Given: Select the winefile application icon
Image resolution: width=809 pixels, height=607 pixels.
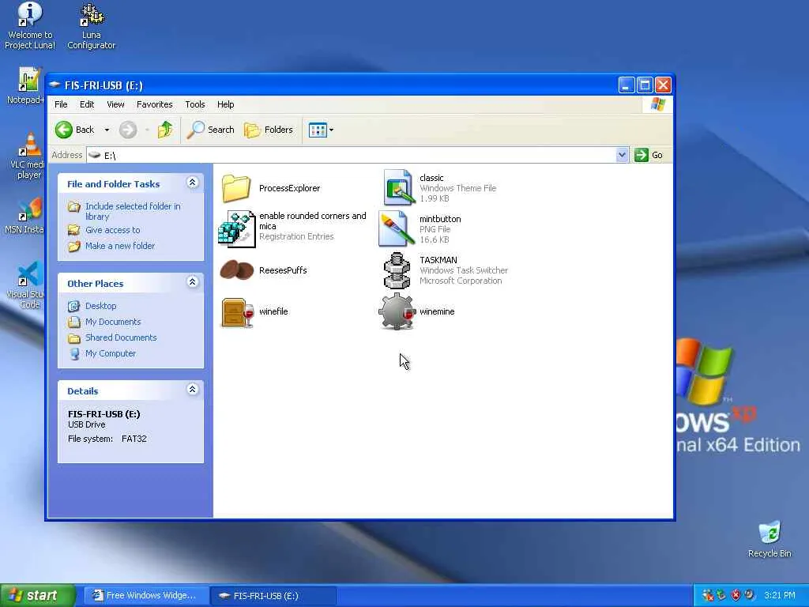Looking at the screenshot, I should coord(238,311).
